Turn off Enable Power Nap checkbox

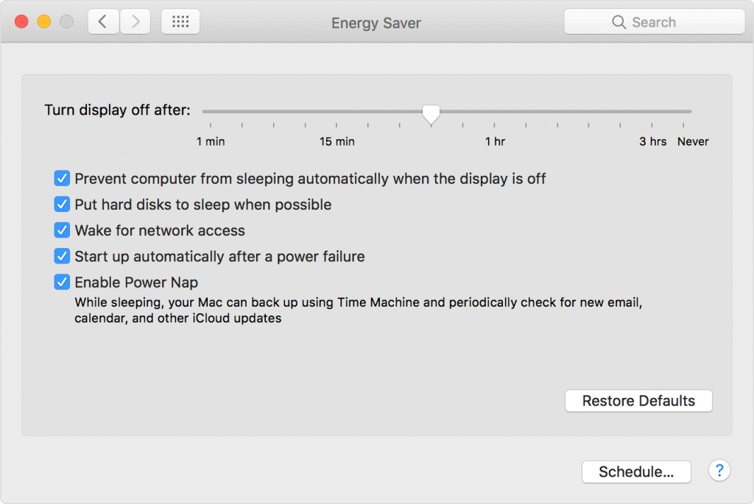pyautogui.click(x=62, y=282)
